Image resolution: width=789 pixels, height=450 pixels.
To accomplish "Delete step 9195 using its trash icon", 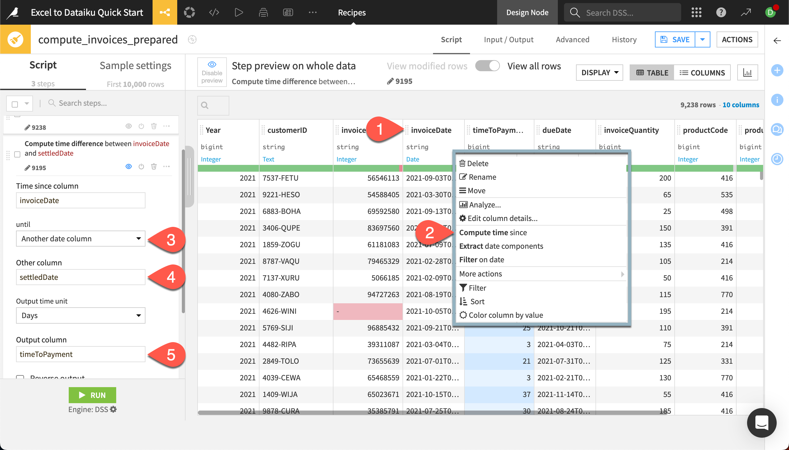I will [154, 166].
